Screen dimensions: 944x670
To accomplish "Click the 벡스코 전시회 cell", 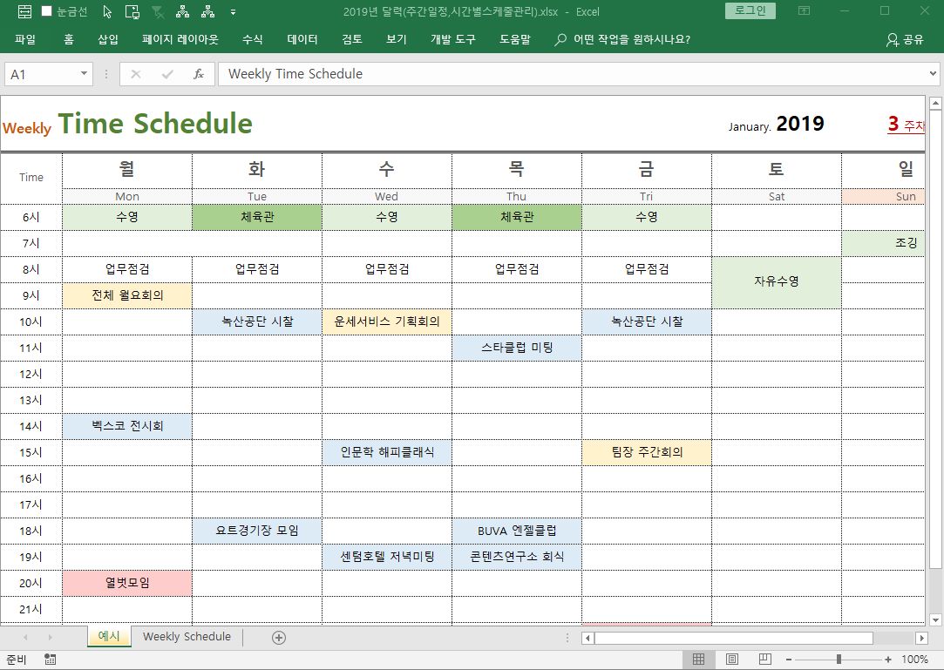I will 127,426.
